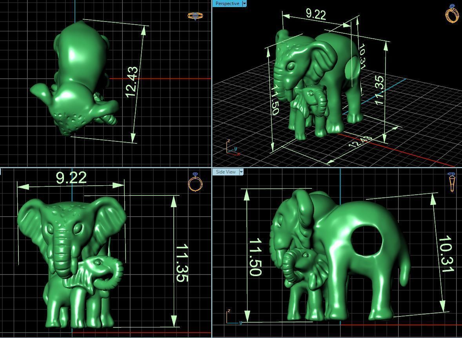Open the Side View viewport dropdown arrow

tap(241, 172)
